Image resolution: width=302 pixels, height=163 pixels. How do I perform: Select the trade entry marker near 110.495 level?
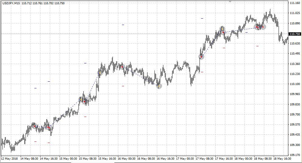click(x=201, y=57)
